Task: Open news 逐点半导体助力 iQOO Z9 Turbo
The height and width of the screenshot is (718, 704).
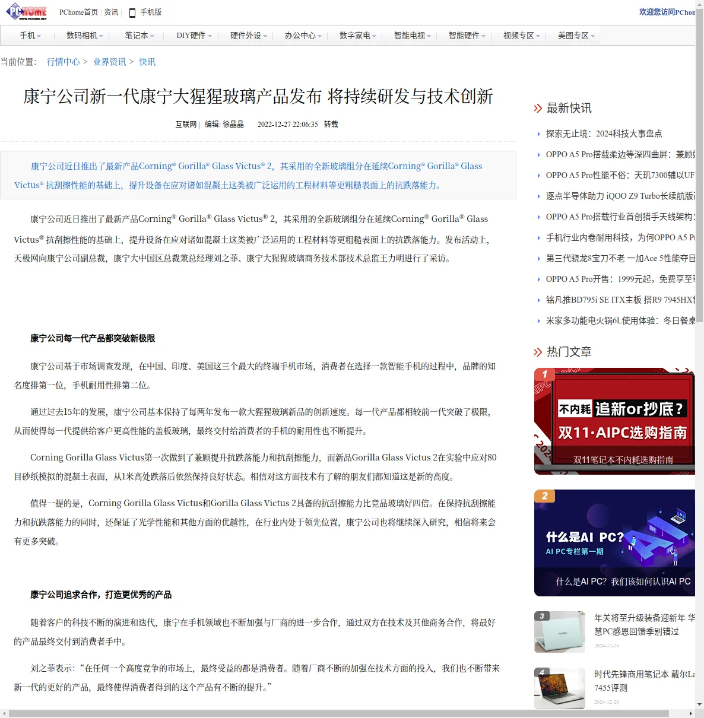Action: [620, 196]
